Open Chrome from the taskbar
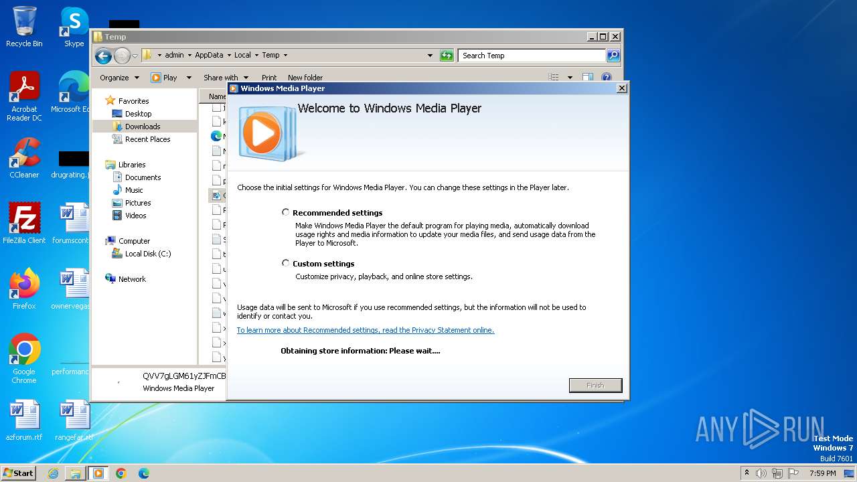857x482 pixels. coord(121,473)
